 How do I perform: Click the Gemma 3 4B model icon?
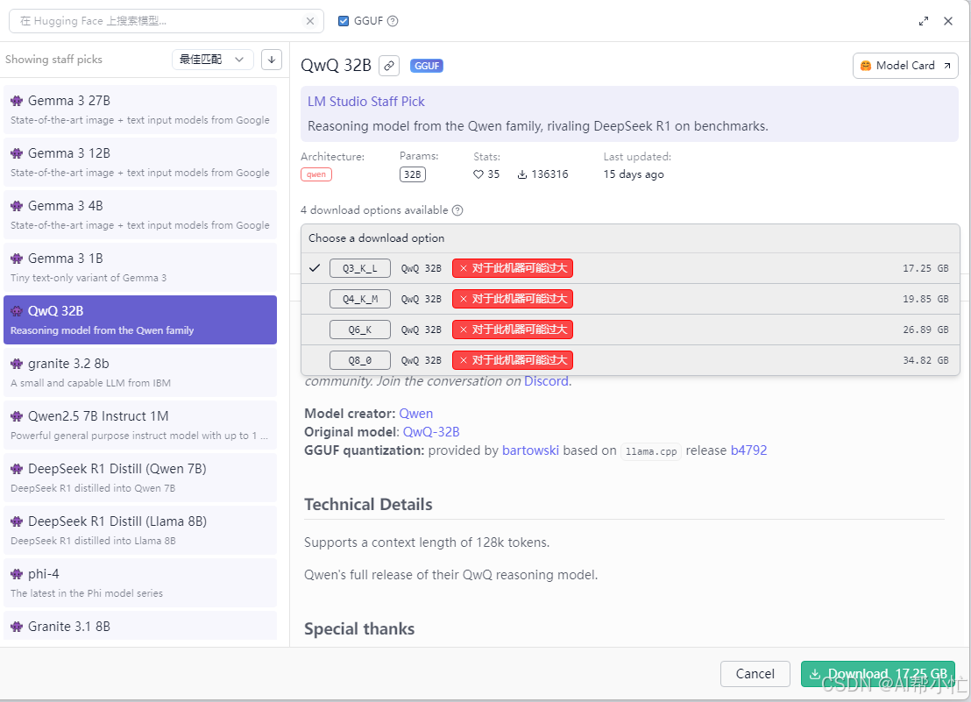17,206
